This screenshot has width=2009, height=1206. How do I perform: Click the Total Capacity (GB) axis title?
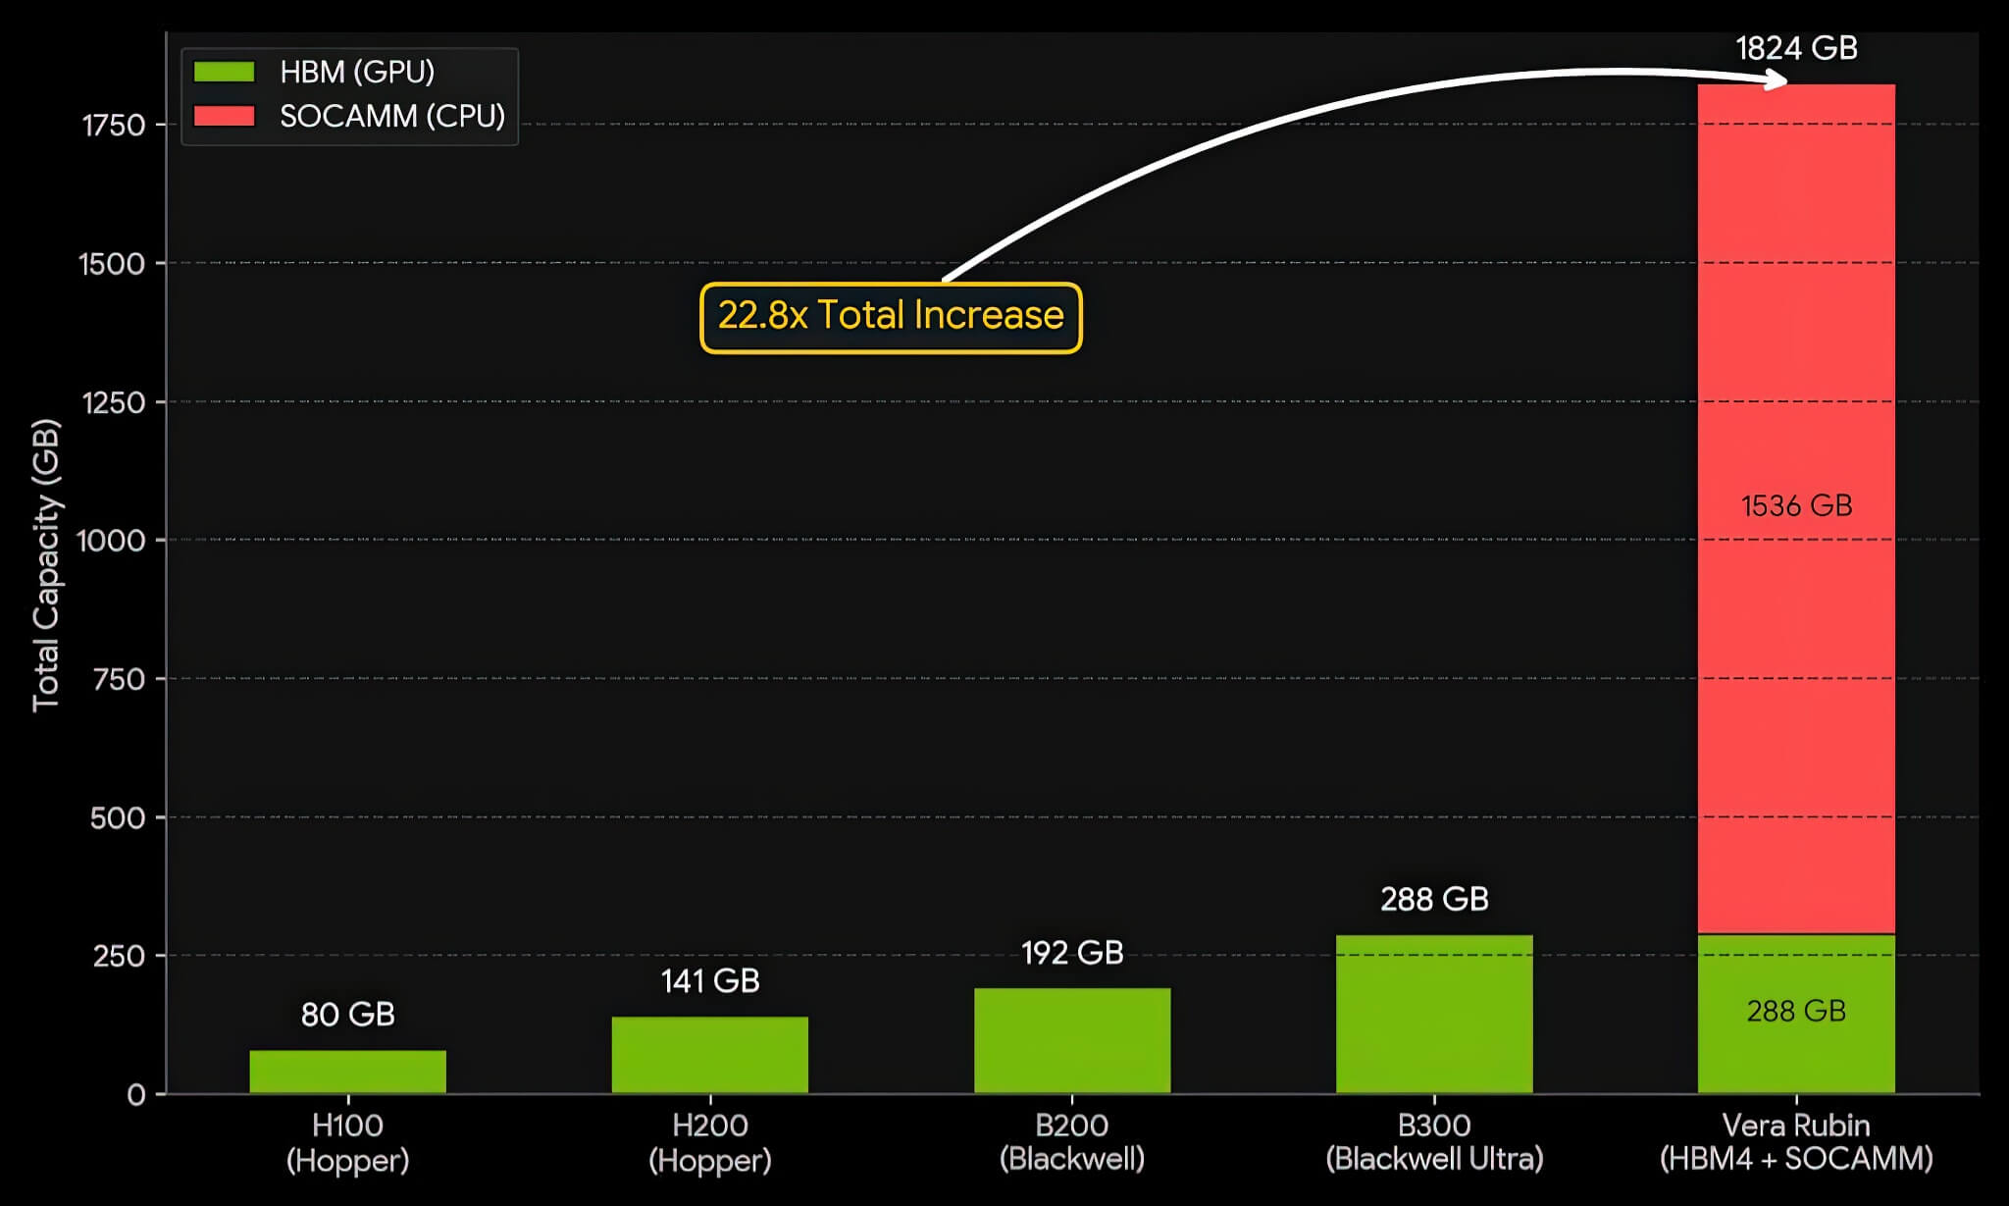coord(46,565)
